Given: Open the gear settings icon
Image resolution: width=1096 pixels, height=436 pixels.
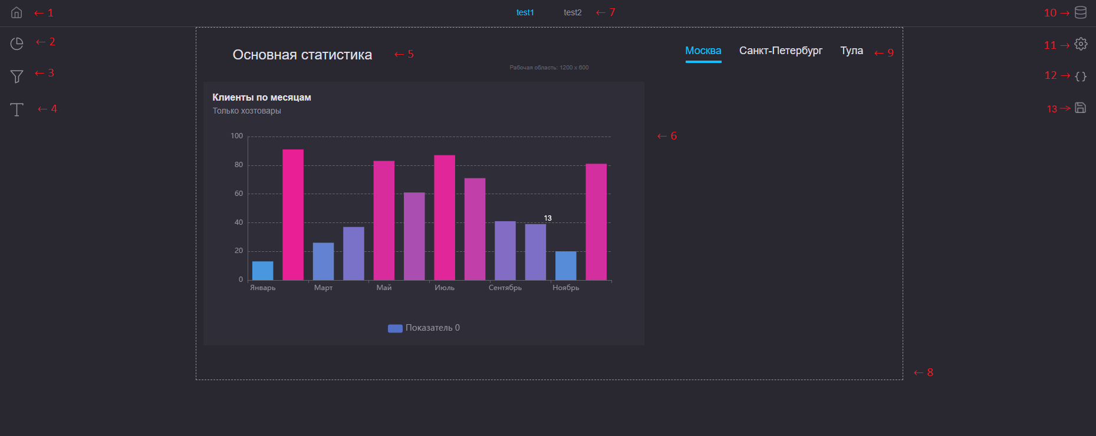Looking at the screenshot, I should coord(1080,44).
